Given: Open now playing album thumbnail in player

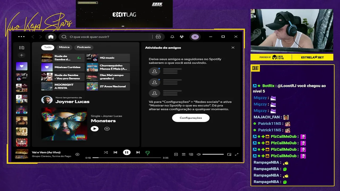Looking at the screenshot, I should (x=22, y=154).
